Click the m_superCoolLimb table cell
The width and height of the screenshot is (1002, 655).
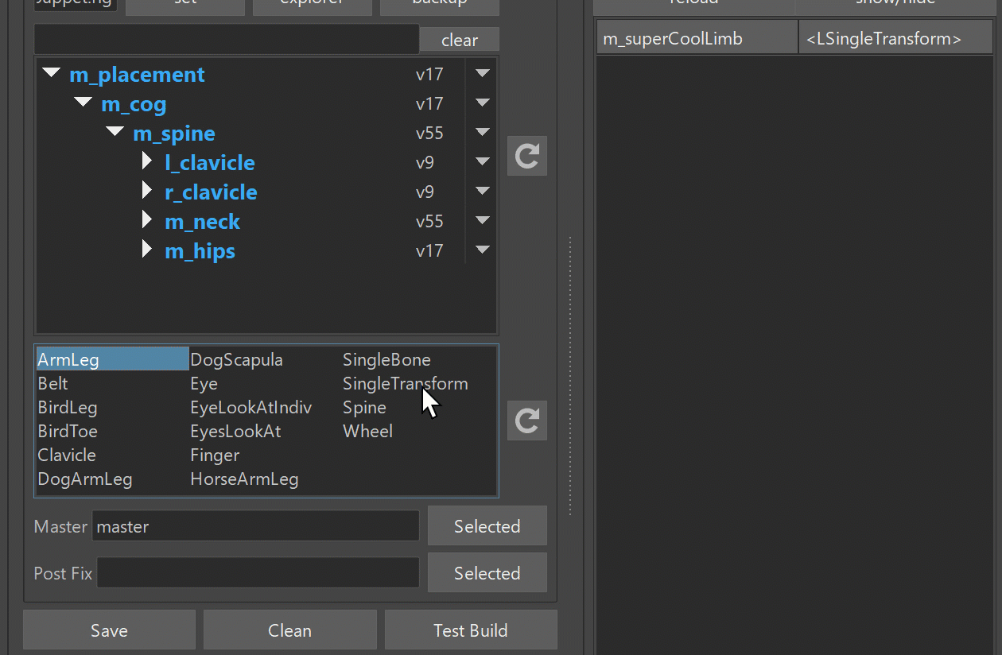697,37
